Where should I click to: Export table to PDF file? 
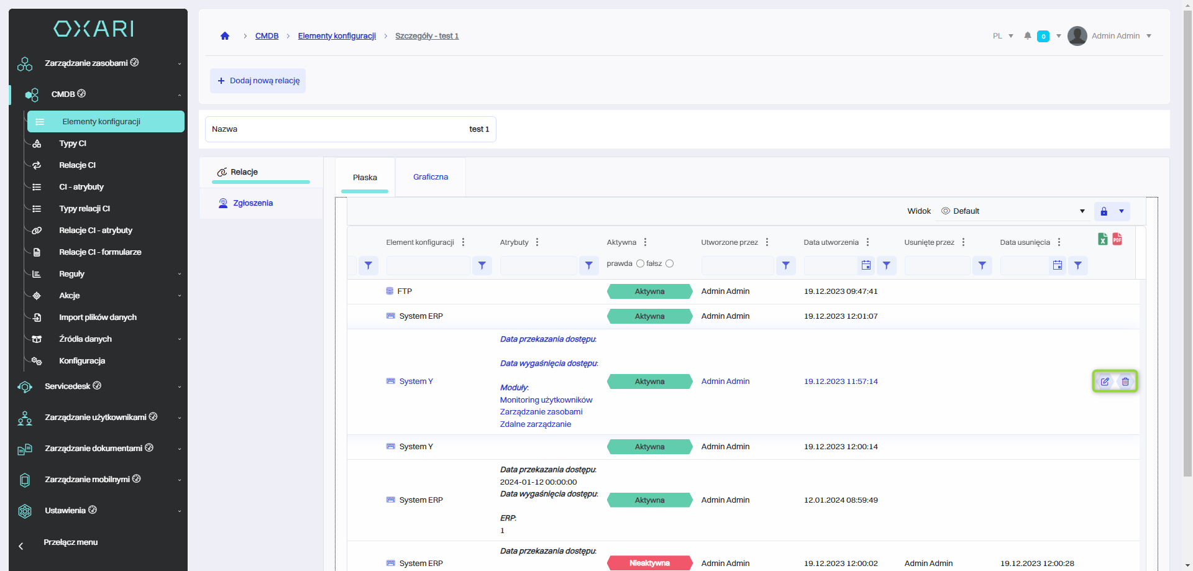pos(1117,239)
